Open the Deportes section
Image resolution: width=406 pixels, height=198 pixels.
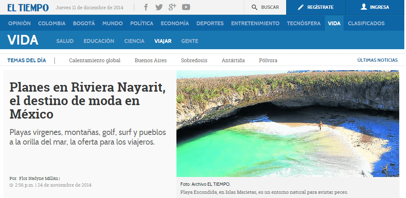click(x=210, y=23)
